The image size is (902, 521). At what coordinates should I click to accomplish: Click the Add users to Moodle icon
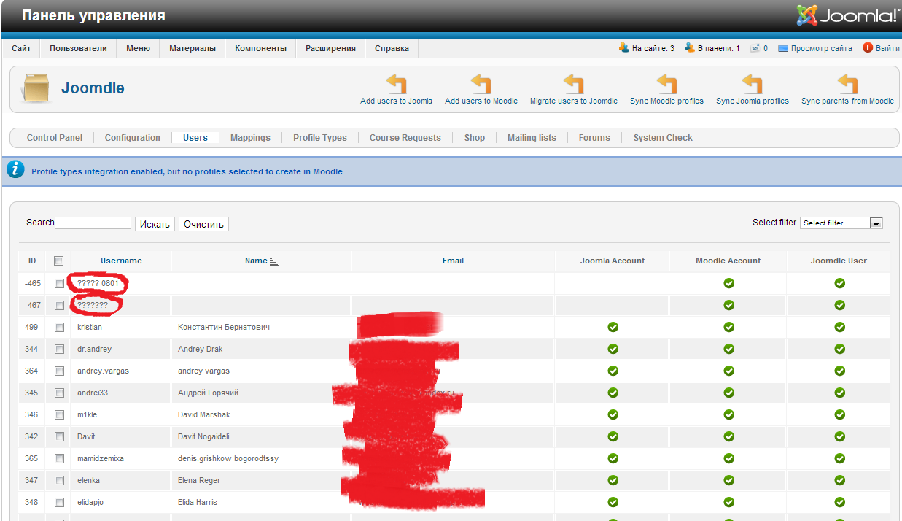[x=481, y=84]
